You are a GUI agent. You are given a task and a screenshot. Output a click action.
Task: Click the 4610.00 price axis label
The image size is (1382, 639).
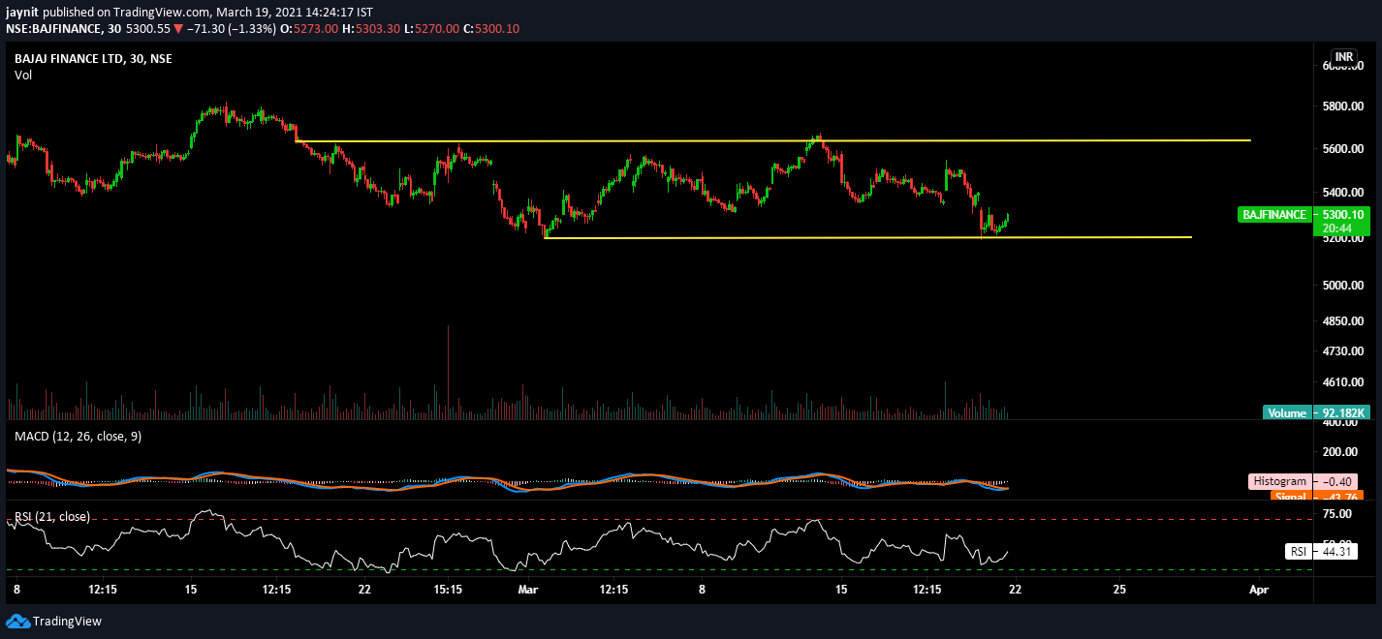pos(1342,382)
